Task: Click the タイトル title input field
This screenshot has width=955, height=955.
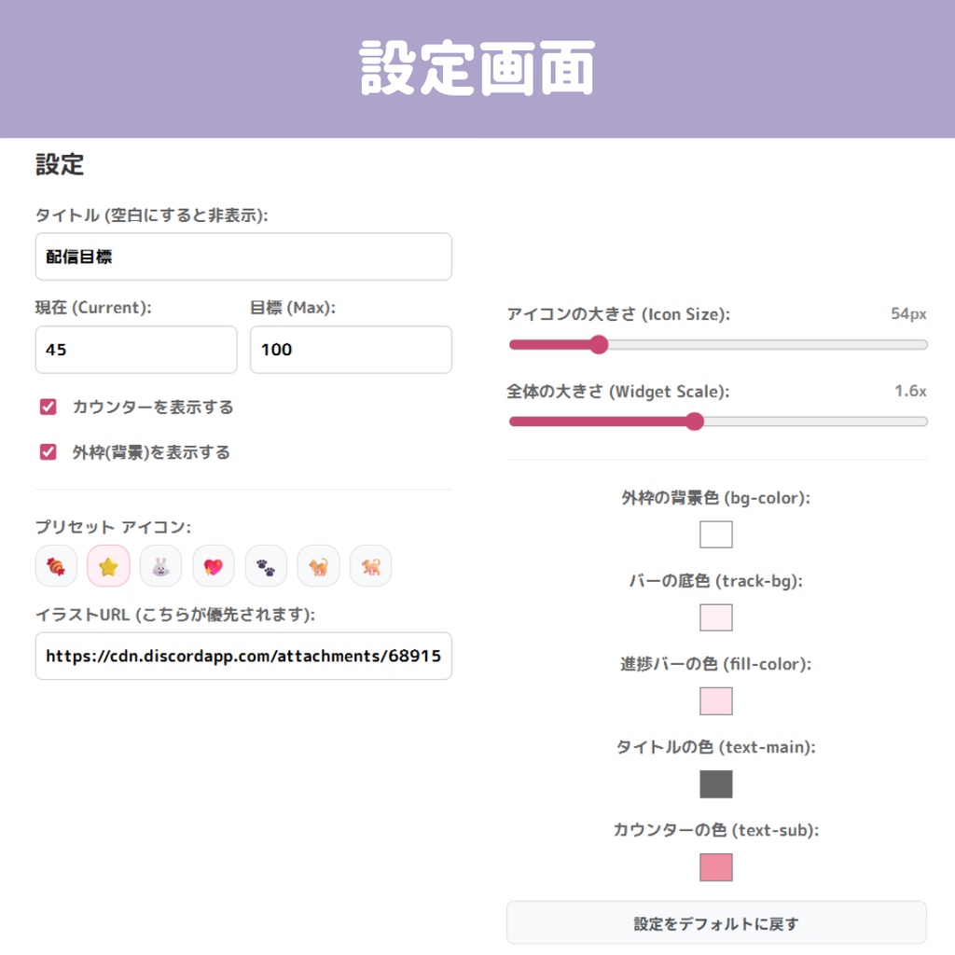Action: [243, 256]
